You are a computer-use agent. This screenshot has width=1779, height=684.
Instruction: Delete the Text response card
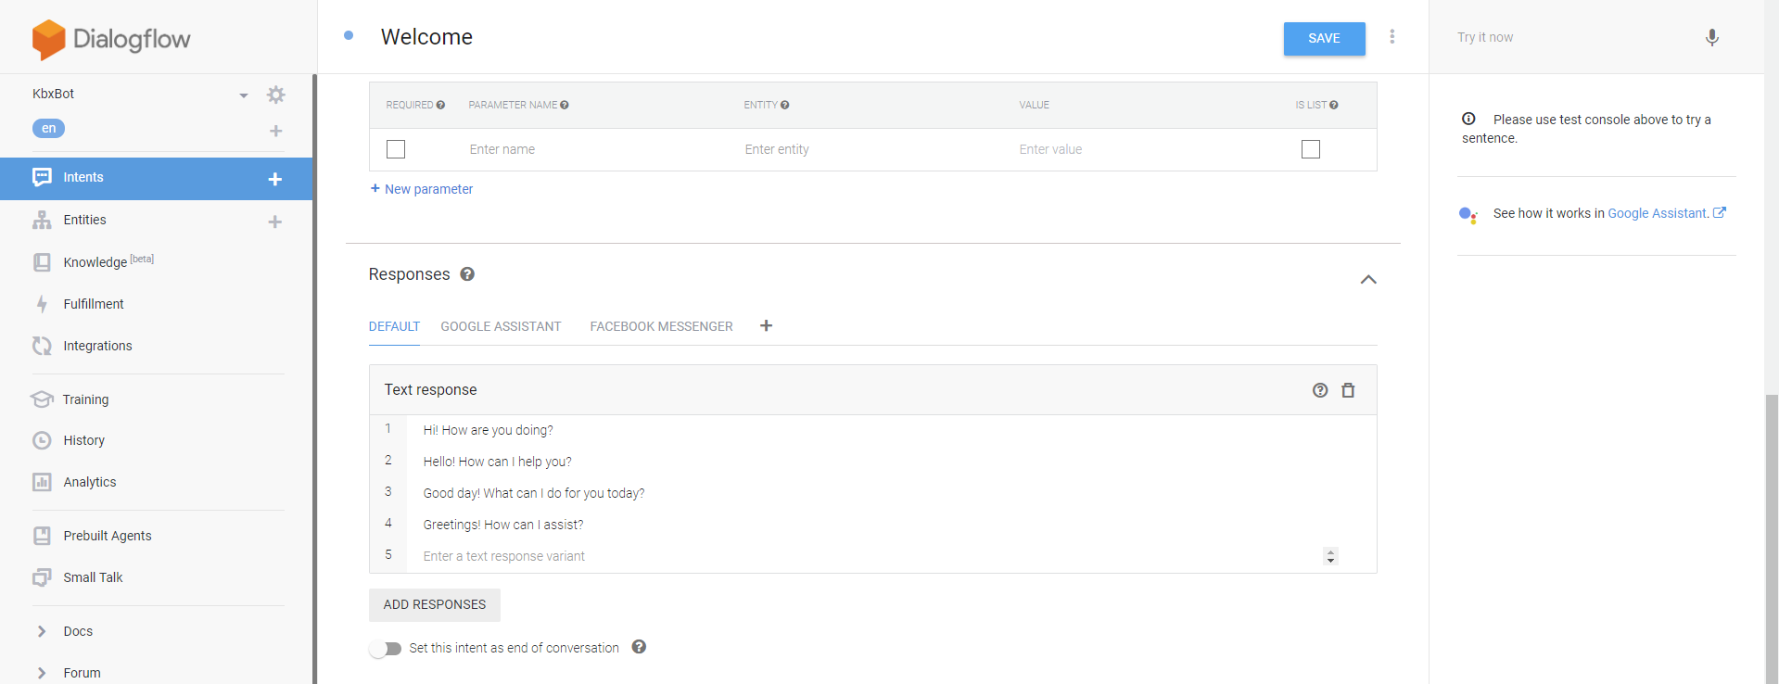[1348, 390]
